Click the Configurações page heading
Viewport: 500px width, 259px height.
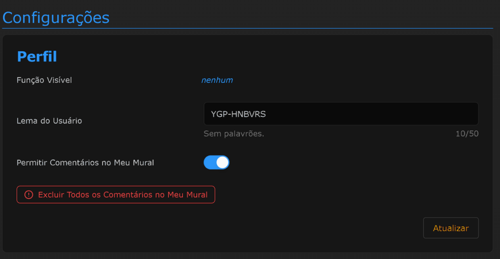[56, 18]
